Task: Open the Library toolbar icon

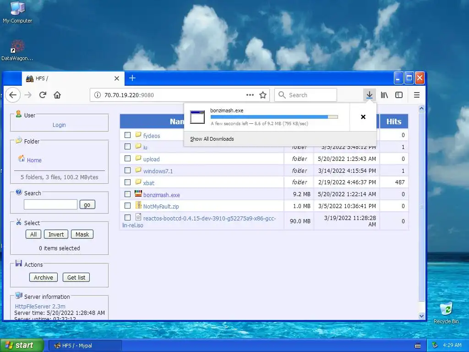Action: [384, 95]
